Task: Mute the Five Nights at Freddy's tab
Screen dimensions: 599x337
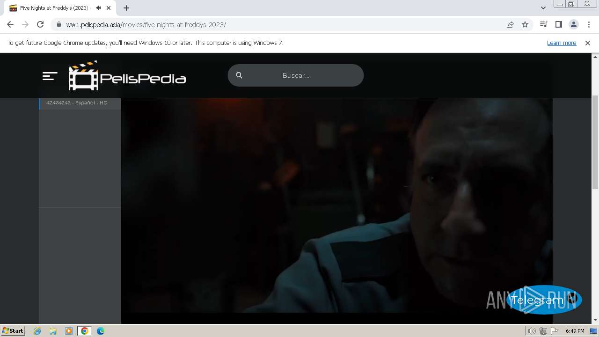Action: 98,8
